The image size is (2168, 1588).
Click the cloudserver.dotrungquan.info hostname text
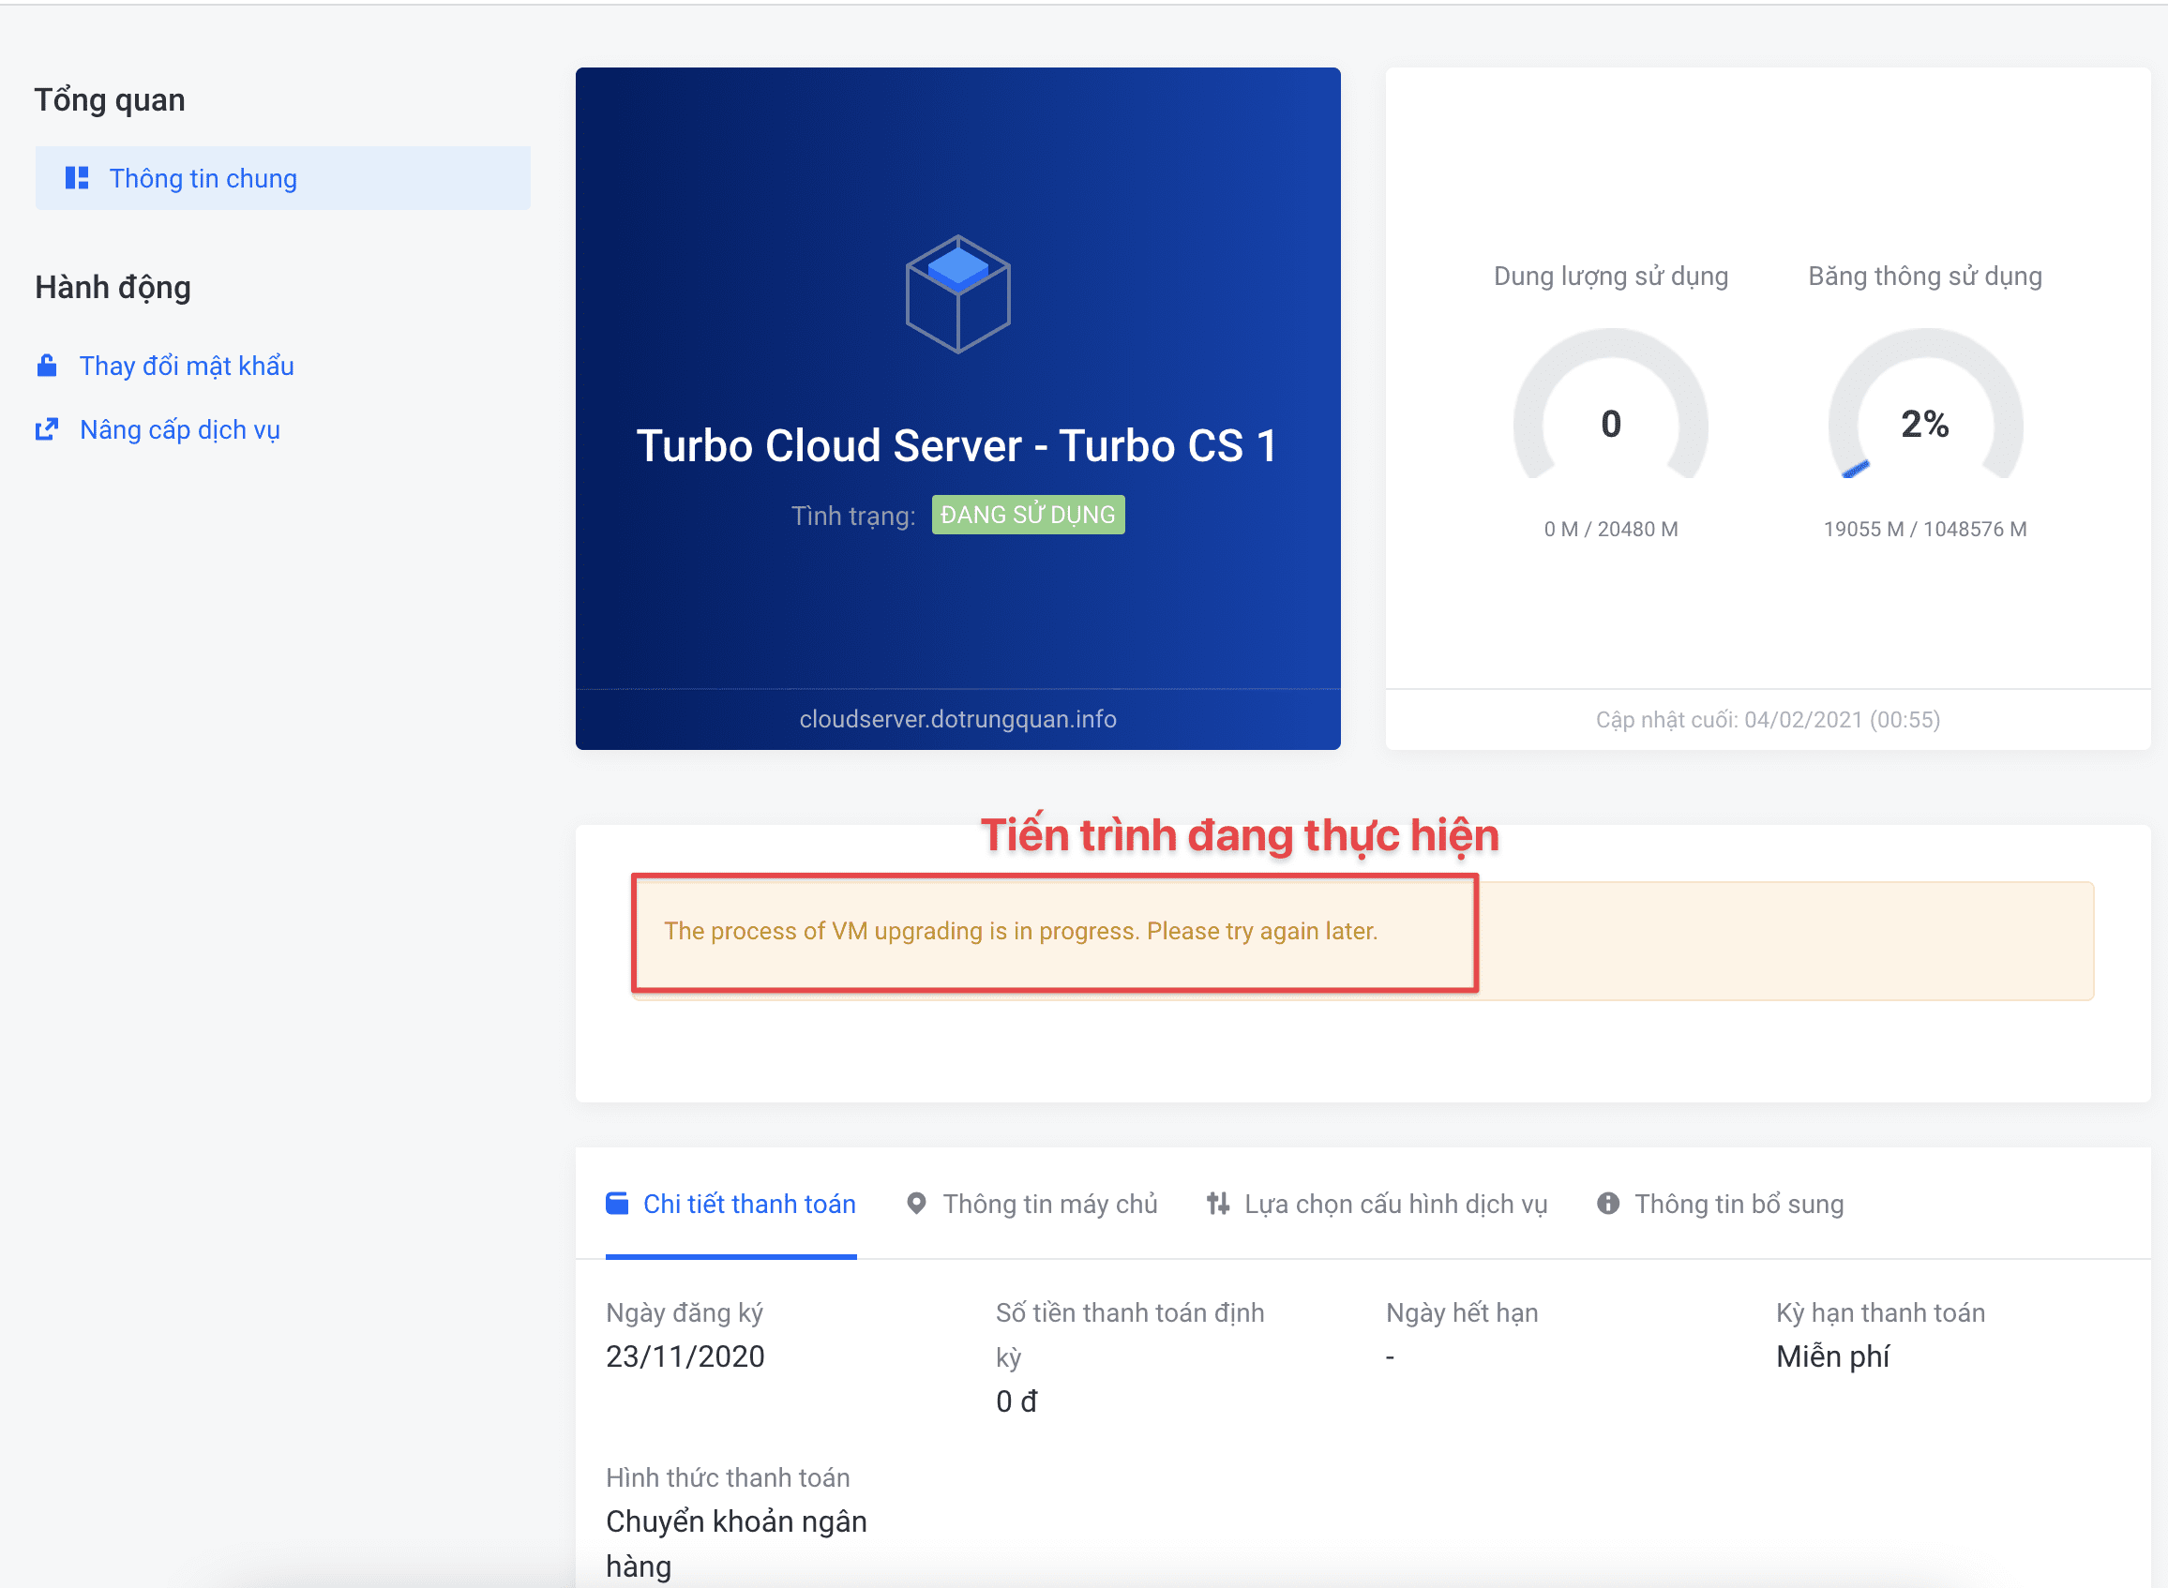957,719
